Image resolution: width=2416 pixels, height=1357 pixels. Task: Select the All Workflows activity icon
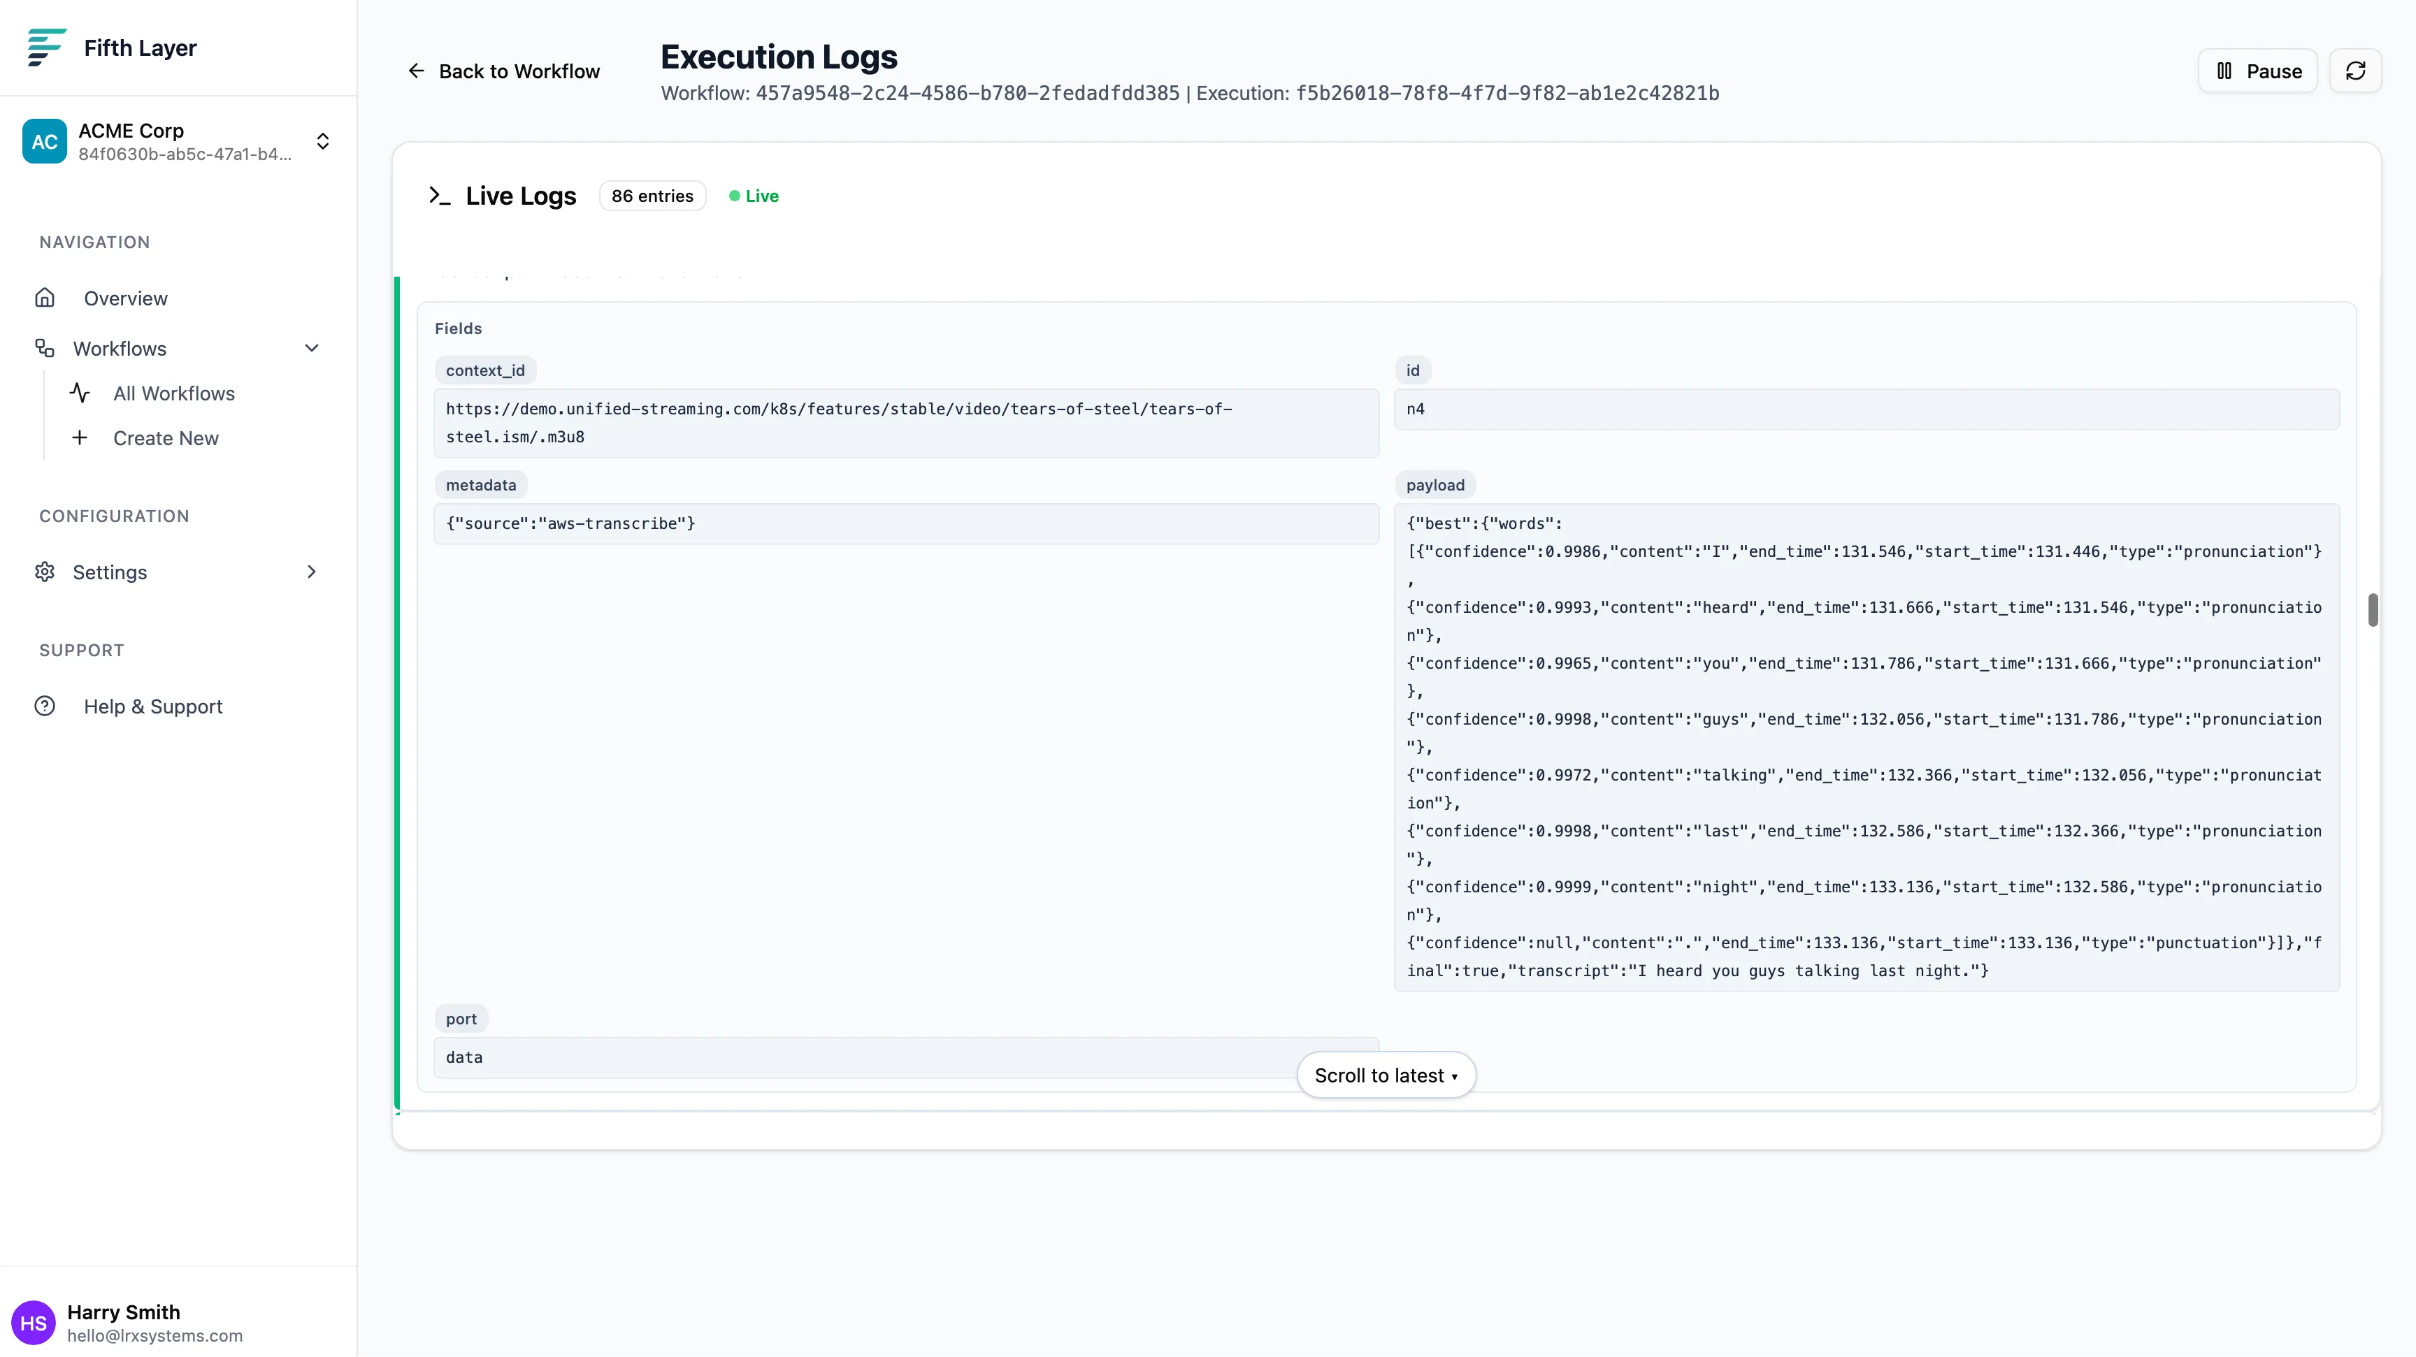click(80, 393)
